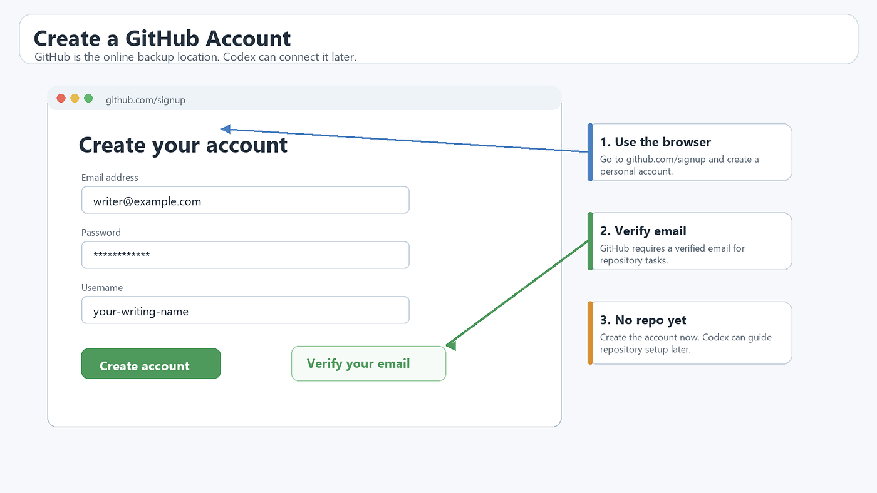Click the red window close dot
This screenshot has width=877, height=493.
[61, 98]
